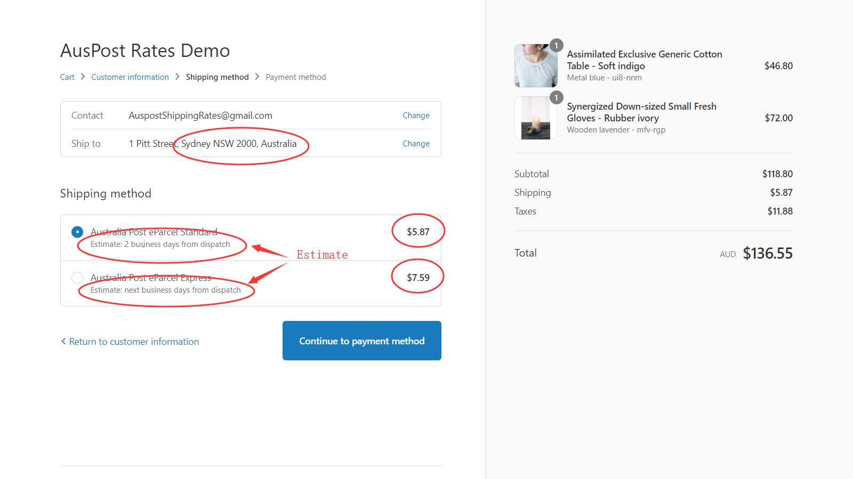Image resolution: width=853 pixels, height=479 pixels.
Task: Click the Subtotal value $118.80
Action: (777, 174)
